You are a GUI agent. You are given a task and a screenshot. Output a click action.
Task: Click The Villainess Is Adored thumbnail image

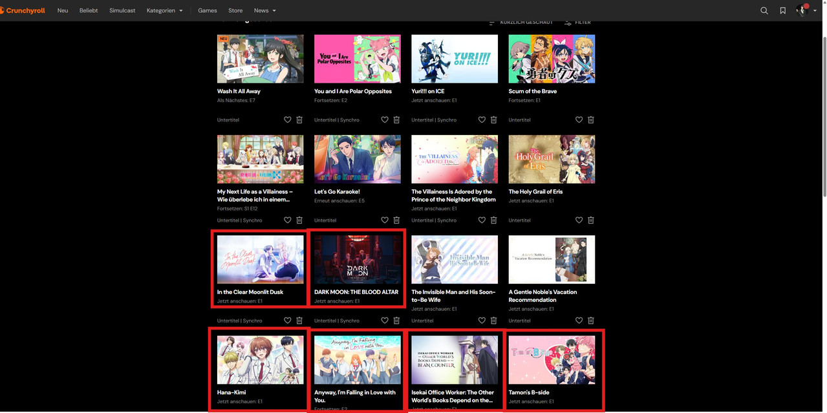[x=455, y=159]
